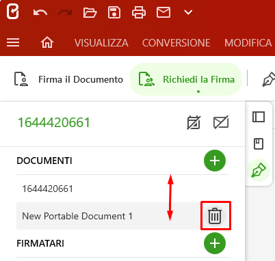Switch to the VISUALIZZA tab

pos(101,43)
